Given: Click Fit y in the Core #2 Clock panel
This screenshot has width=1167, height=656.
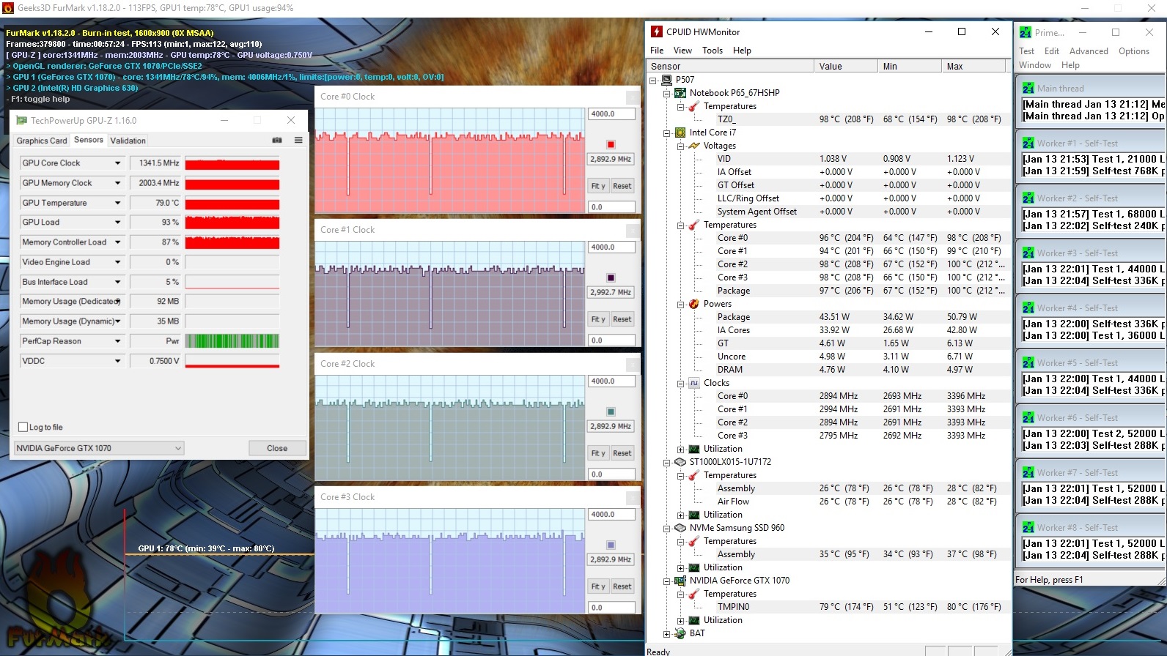Looking at the screenshot, I should point(598,453).
